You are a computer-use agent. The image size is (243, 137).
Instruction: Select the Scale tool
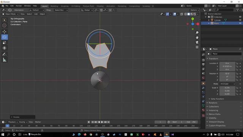(4, 43)
